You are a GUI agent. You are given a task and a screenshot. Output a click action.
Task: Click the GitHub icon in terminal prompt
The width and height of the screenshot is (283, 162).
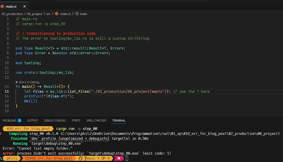[x=80, y=159]
